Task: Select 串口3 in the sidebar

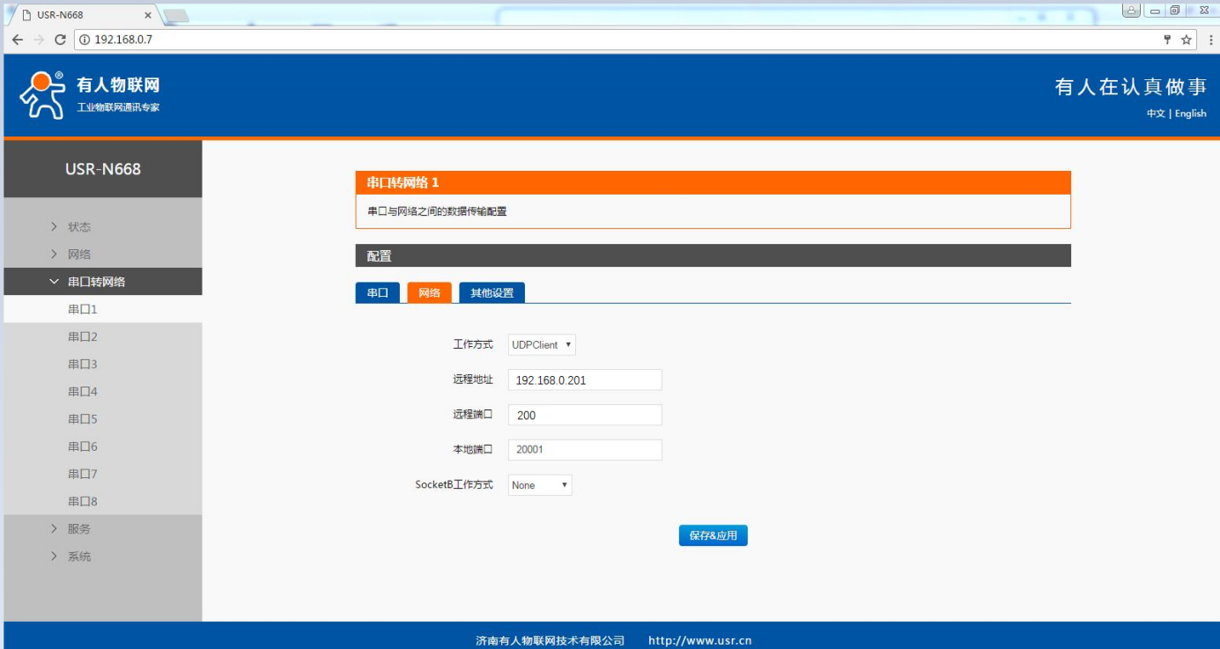Action: pos(83,365)
